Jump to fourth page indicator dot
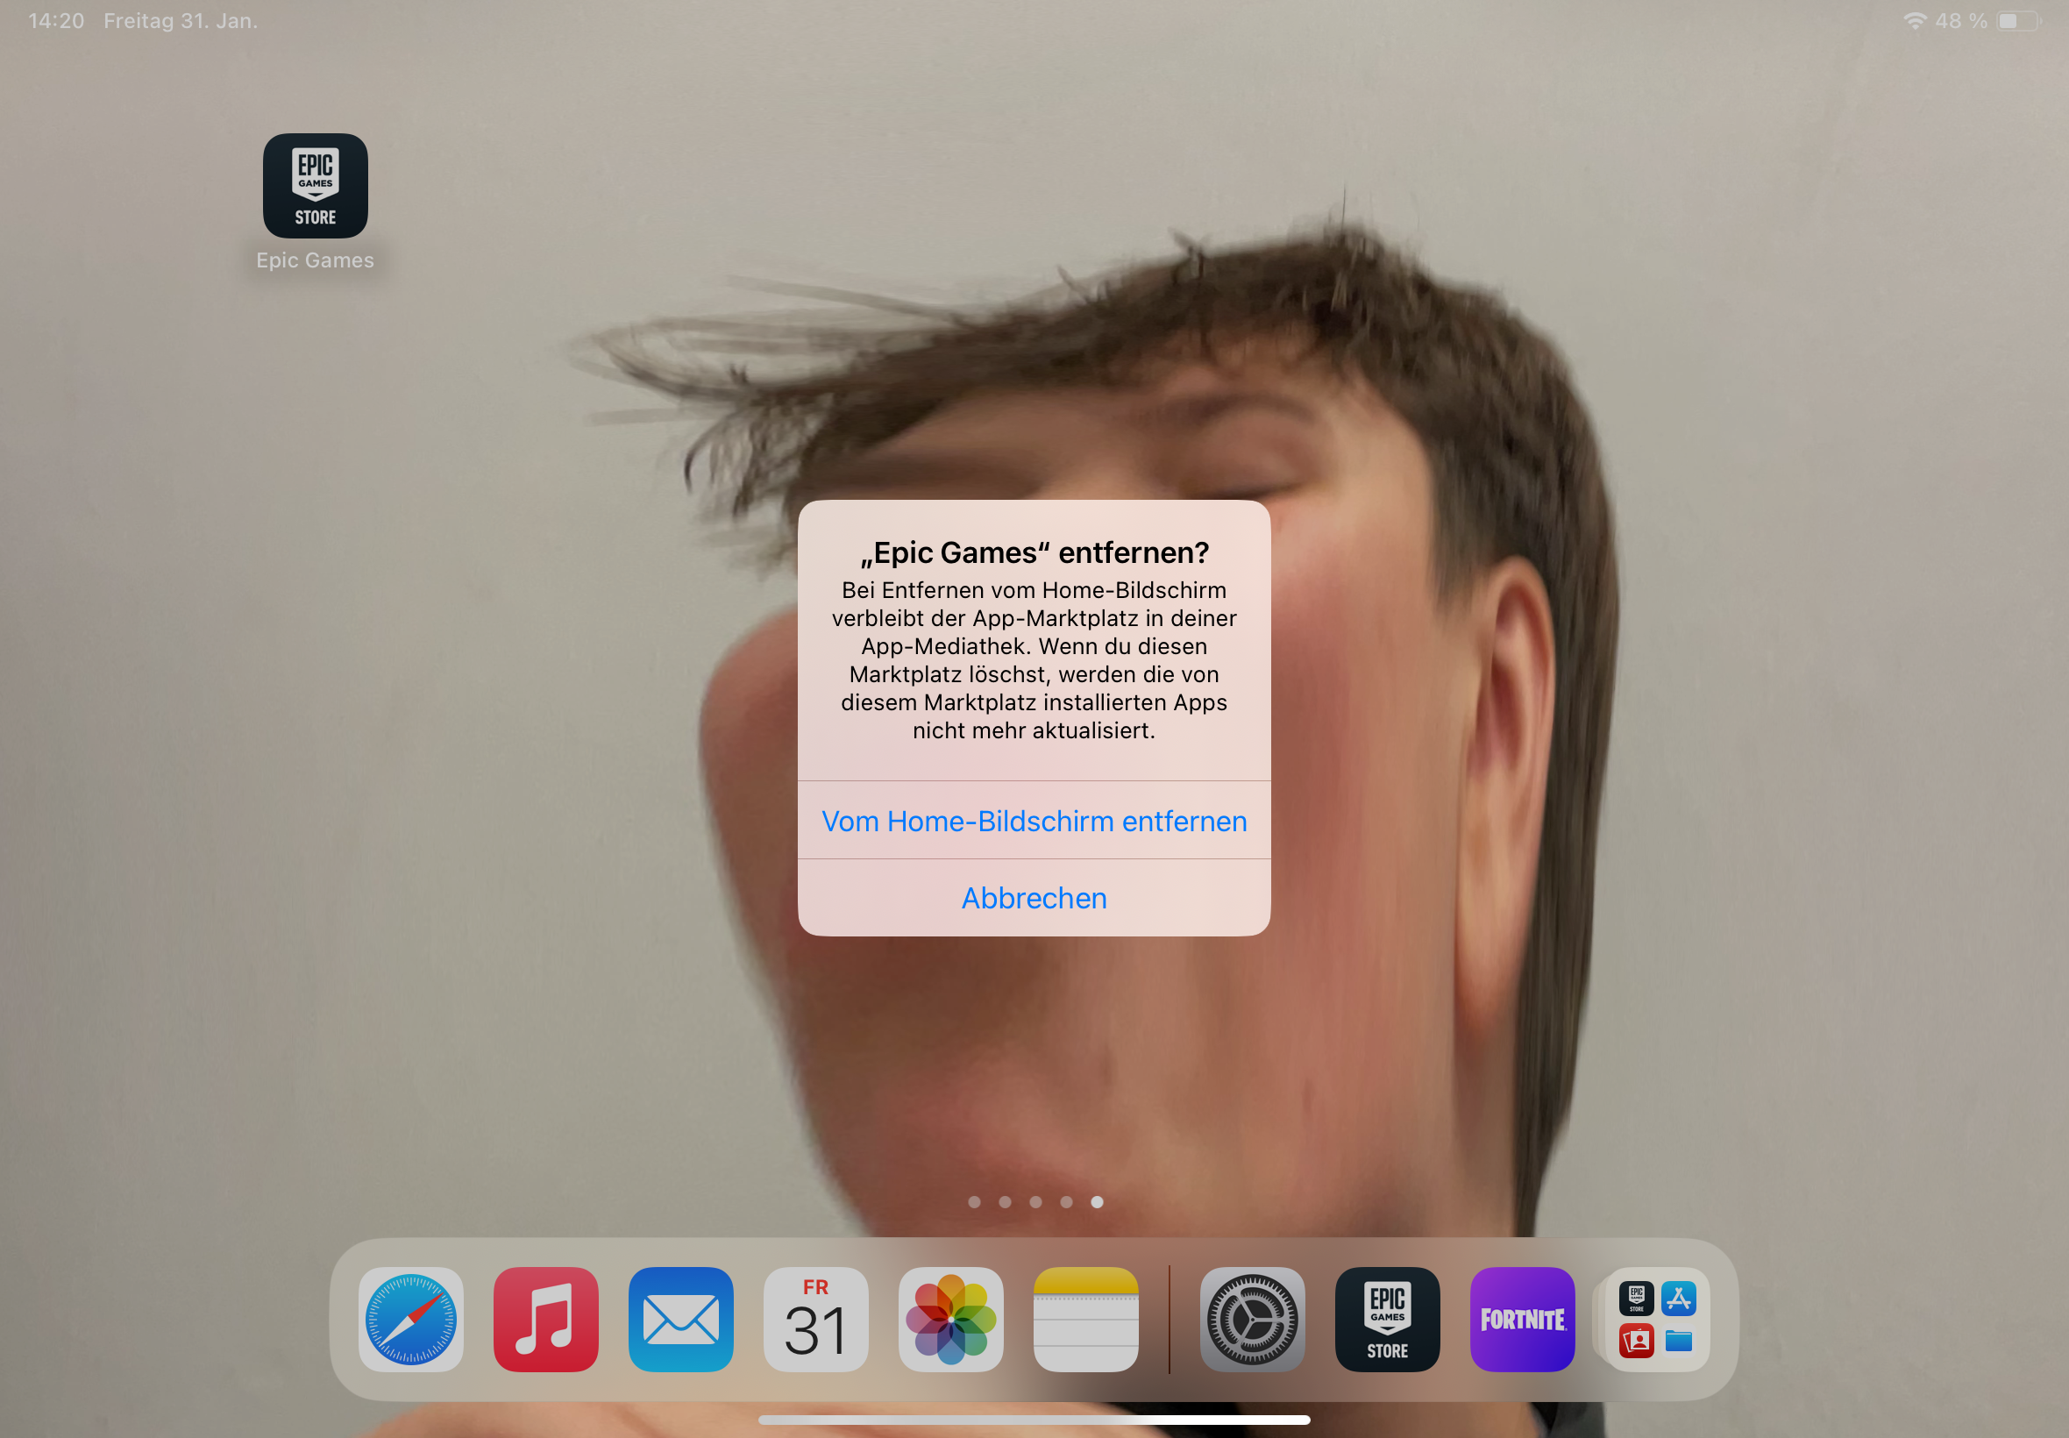 (x=1066, y=1202)
